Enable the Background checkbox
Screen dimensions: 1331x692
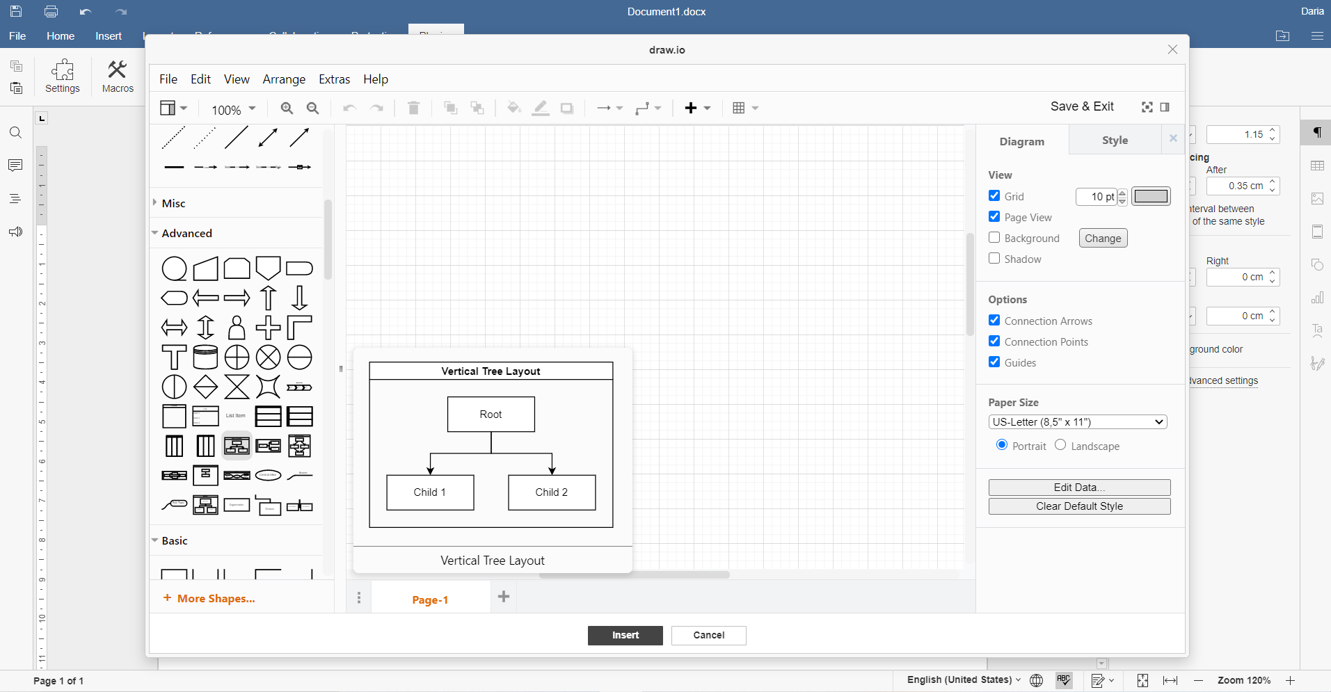(994, 237)
